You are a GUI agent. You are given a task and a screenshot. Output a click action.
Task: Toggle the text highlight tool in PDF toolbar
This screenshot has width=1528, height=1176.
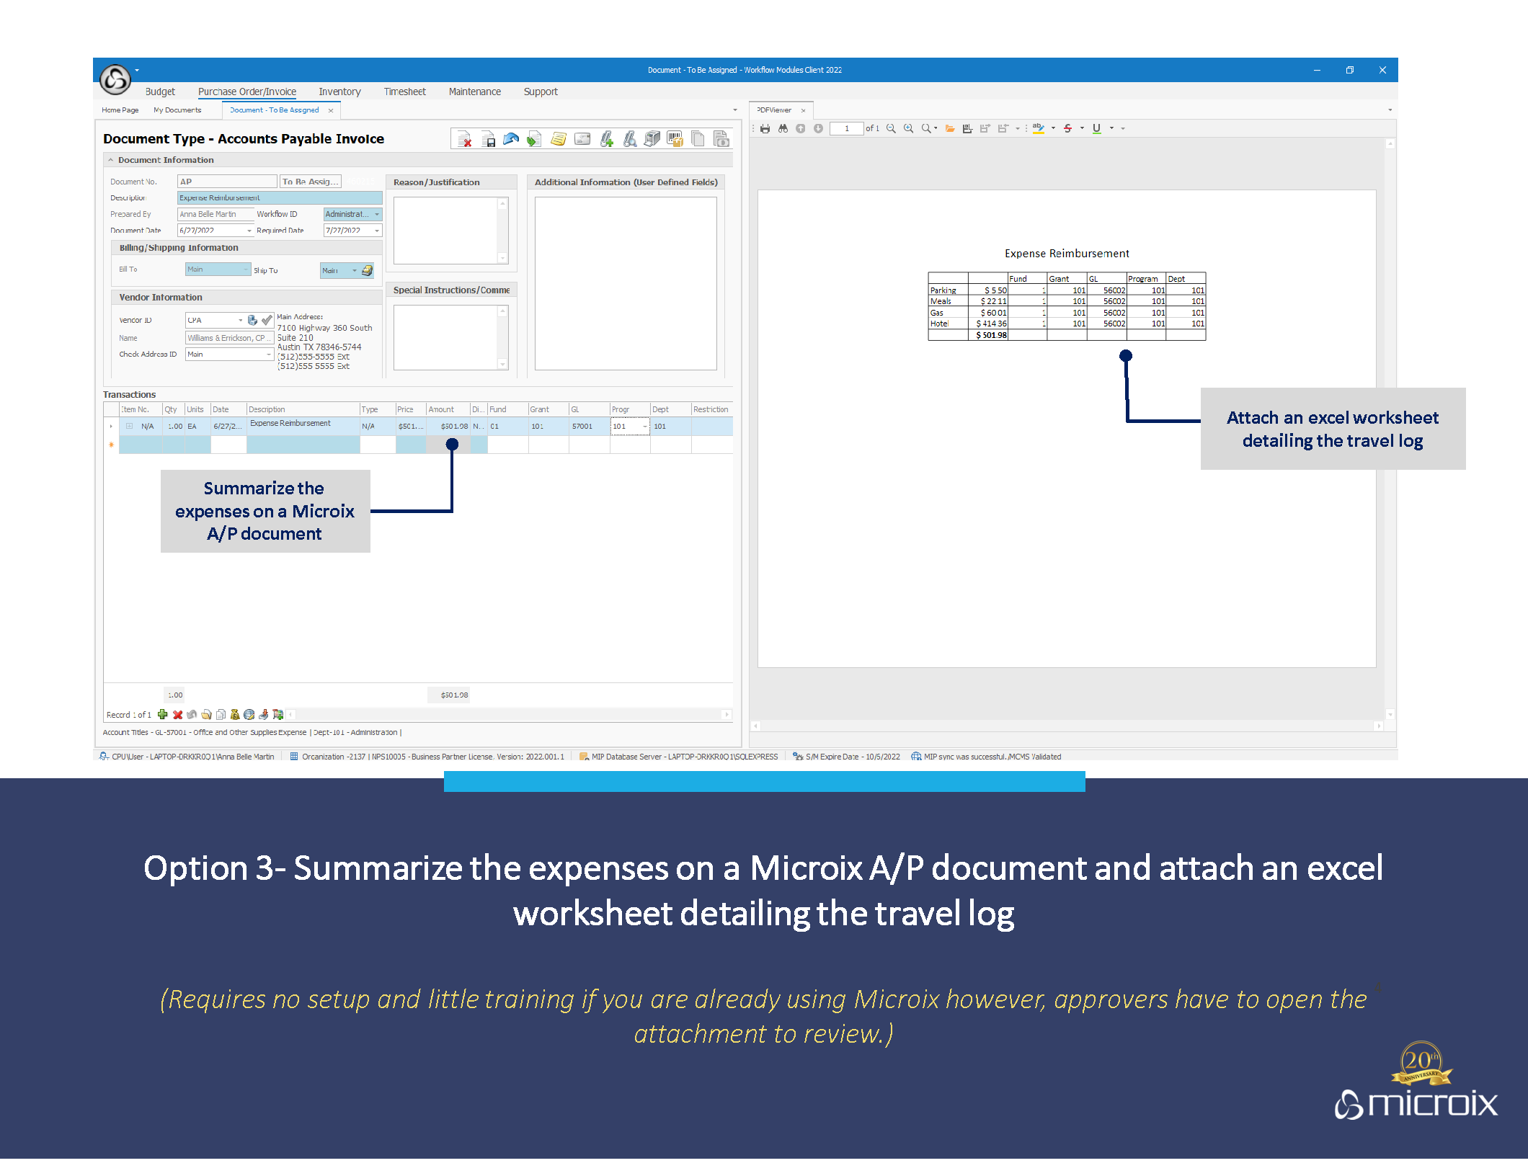pyautogui.click(x=1039, y=129)
